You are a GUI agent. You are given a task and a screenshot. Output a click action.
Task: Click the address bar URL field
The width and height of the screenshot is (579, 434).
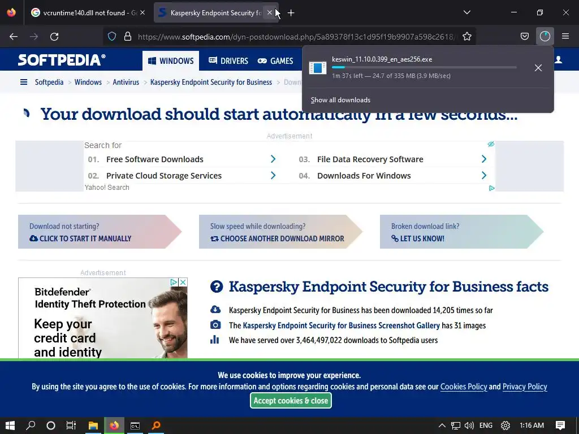pos(296,37)
